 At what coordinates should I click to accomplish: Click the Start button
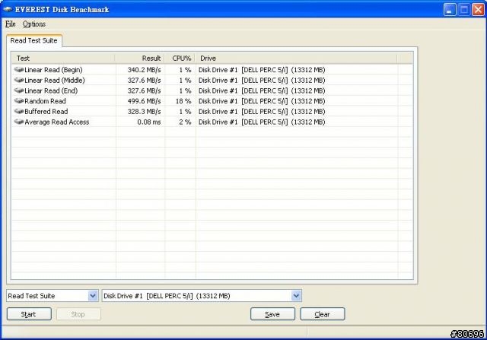(29, 314)
